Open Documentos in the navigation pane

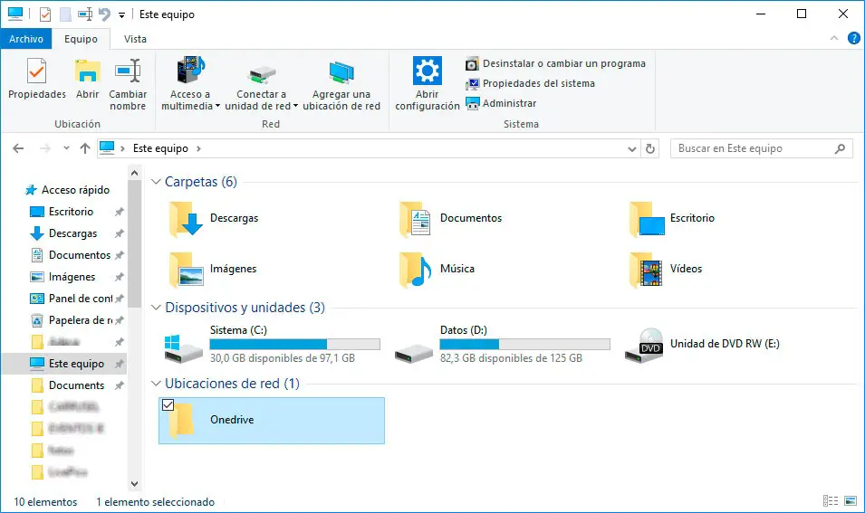(79, 255)
